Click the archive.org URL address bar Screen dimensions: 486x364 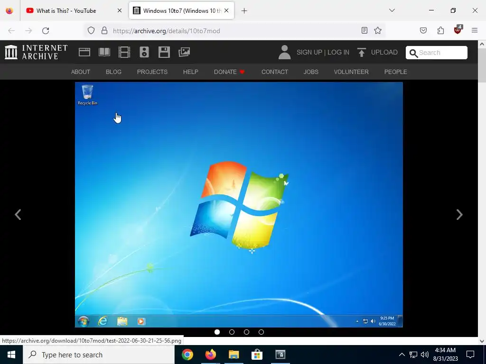[x=235, y=31]
